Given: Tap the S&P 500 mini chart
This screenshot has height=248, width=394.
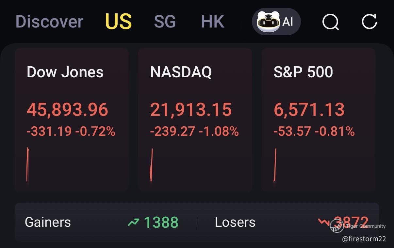Looking at the screenshot, I should tap(275, 165).
